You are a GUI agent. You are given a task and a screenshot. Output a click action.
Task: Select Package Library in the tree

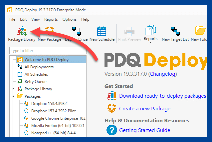[x=38, y=89]
